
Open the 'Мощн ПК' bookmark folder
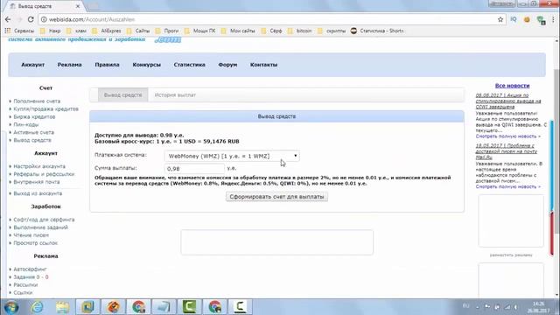tap(200, 31)
